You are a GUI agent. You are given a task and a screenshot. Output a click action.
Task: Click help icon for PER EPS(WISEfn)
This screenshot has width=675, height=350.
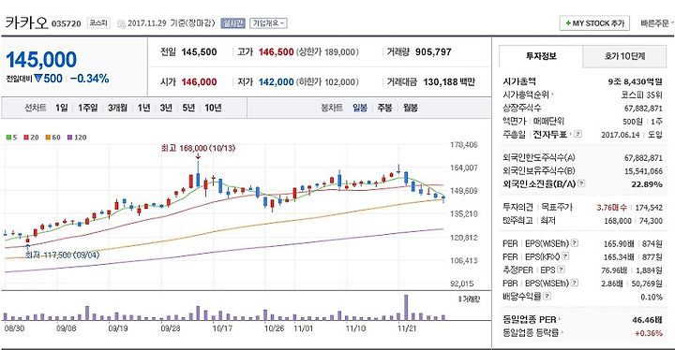575,243
